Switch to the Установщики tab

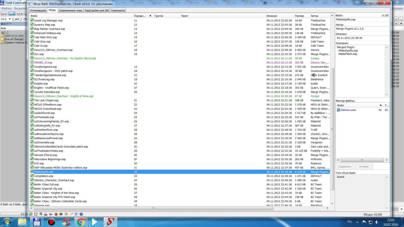(x=38, y=10)
